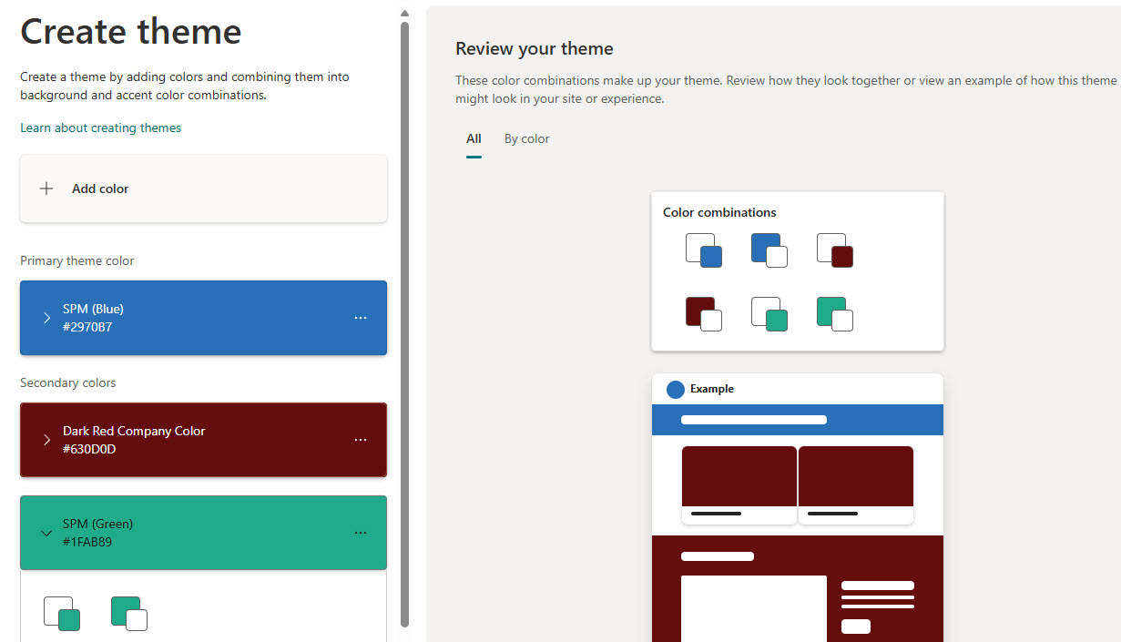Open more options for SPM (Green)
This screenshot has height=642, width=1121.
(x=361, y=533)
